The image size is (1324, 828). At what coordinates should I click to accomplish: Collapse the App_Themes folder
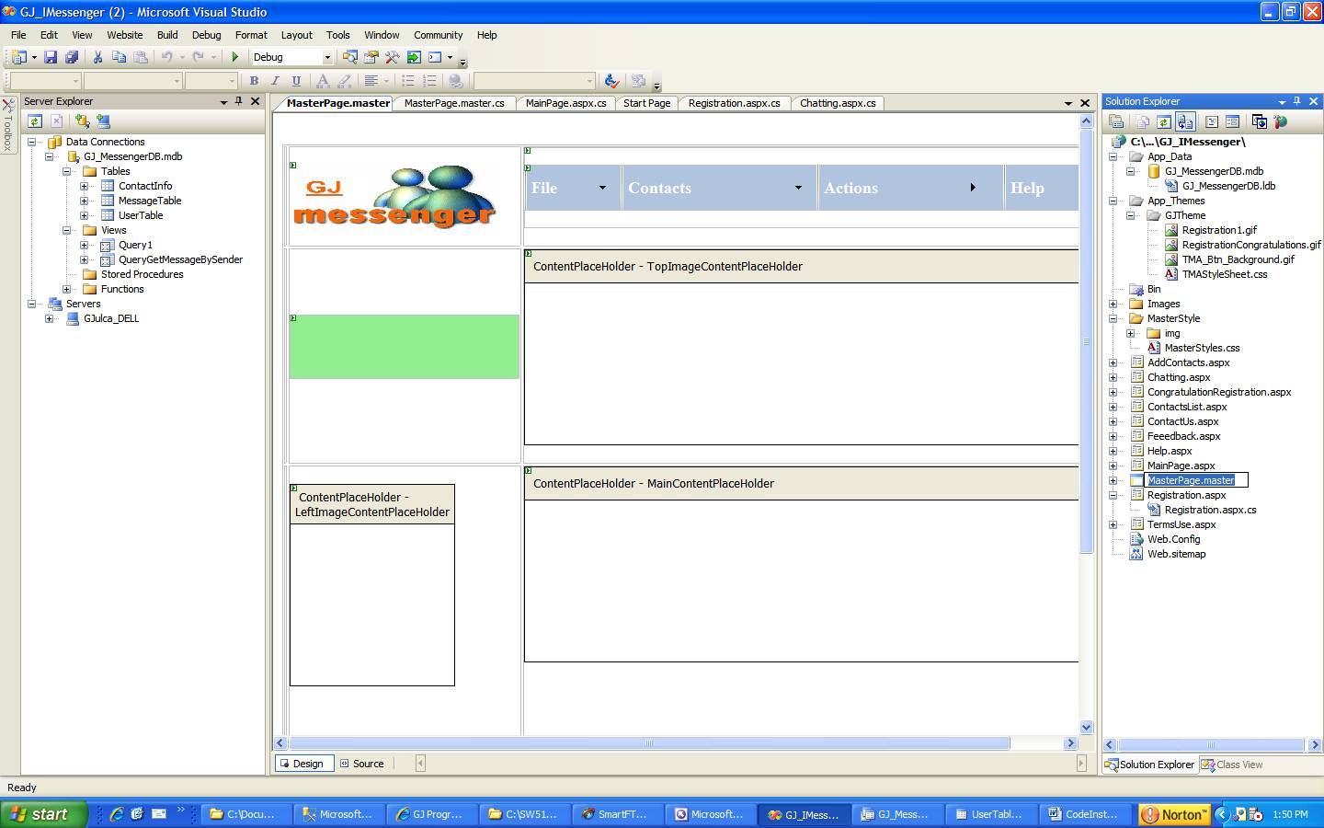pyautogui.click(x=1113, y=201)
